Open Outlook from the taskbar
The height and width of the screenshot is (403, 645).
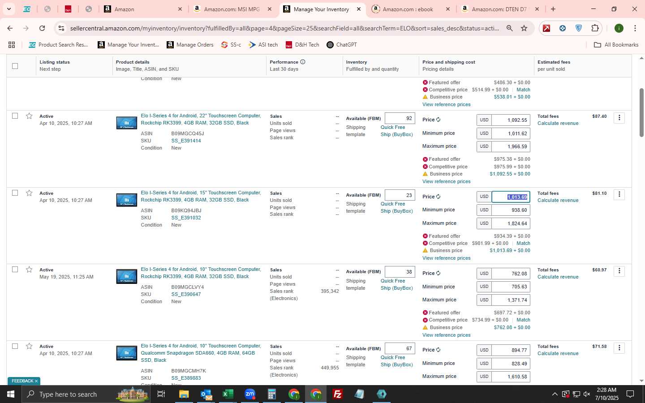(206, 394)
